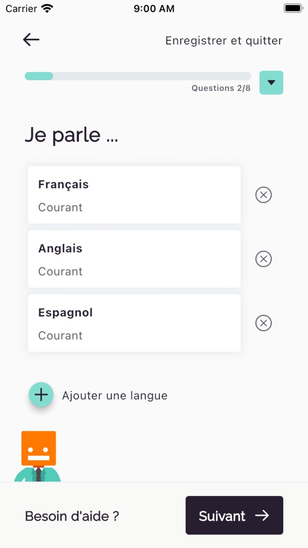Remove the Français language entry
Image resolution: width=308 pixels, height=548 pixels.
click(x=264, y=195)
